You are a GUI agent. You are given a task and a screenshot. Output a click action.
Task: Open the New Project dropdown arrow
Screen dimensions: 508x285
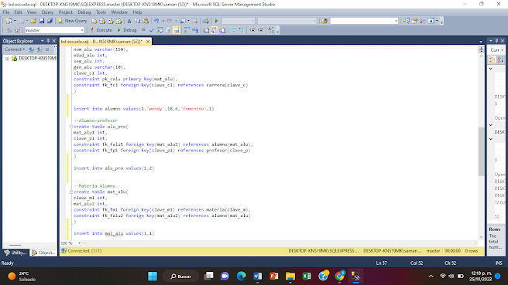coord(15,21)
